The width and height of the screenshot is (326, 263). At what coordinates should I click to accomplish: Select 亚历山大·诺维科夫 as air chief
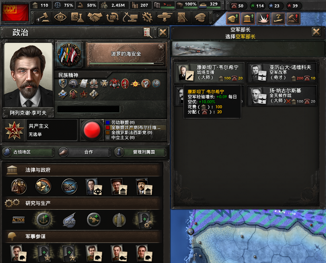[282, 72]
